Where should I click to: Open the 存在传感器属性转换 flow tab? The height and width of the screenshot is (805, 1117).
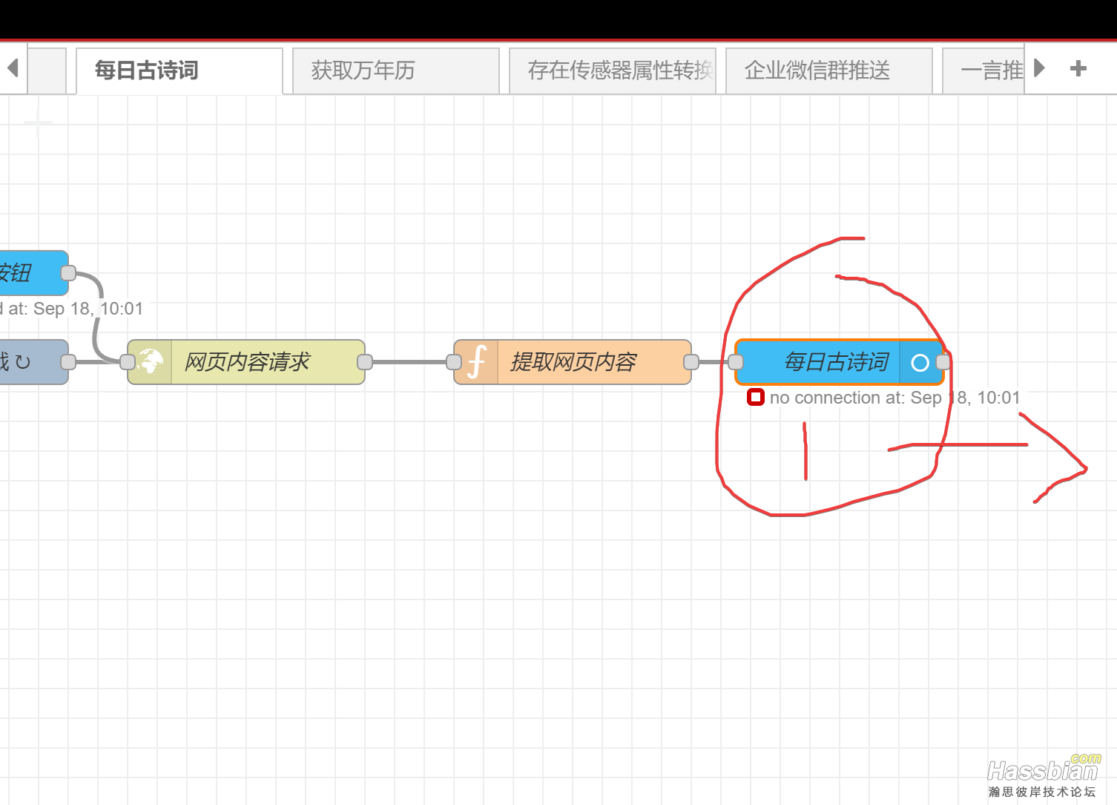(613, 70)
